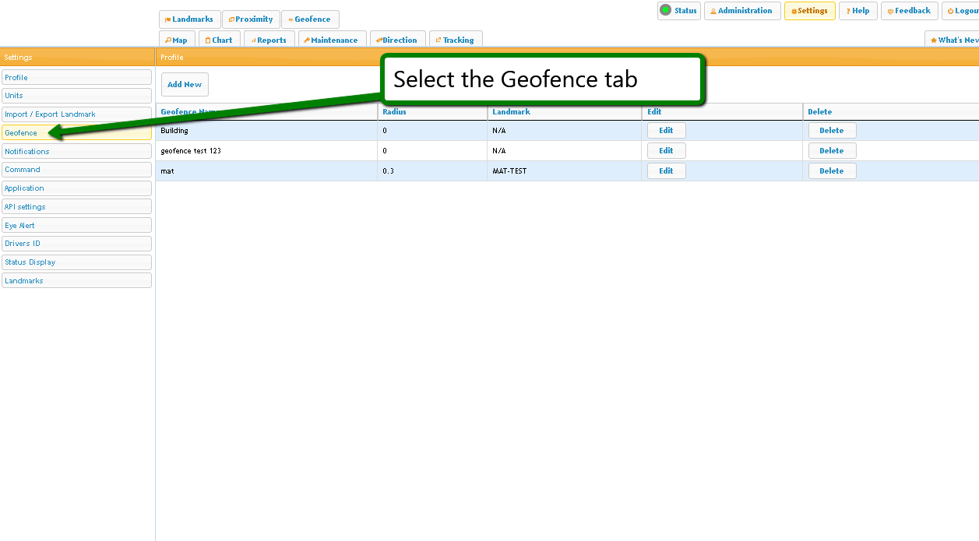This screenshot has width=979, height=541.
Task: Sort by the Radius column header
Action: tap(394, 112)
